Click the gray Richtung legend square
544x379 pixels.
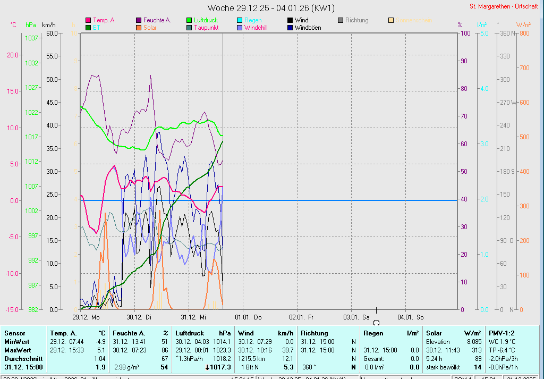(x=341, y=20)
